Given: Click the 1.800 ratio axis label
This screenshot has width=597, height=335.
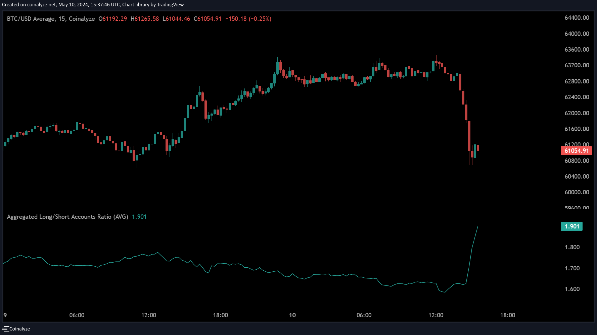Looking at the screenshot, I should [x=572, y=247].
